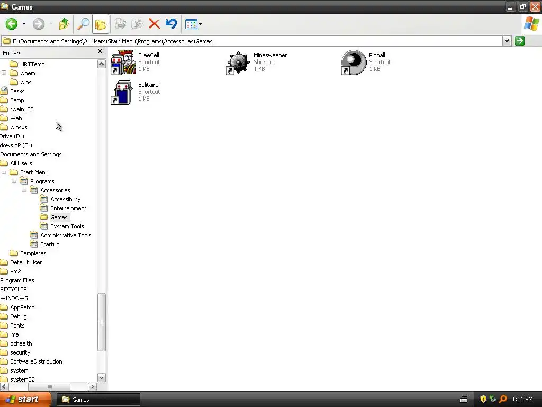Open the Windows Start menu

point(24,399)
